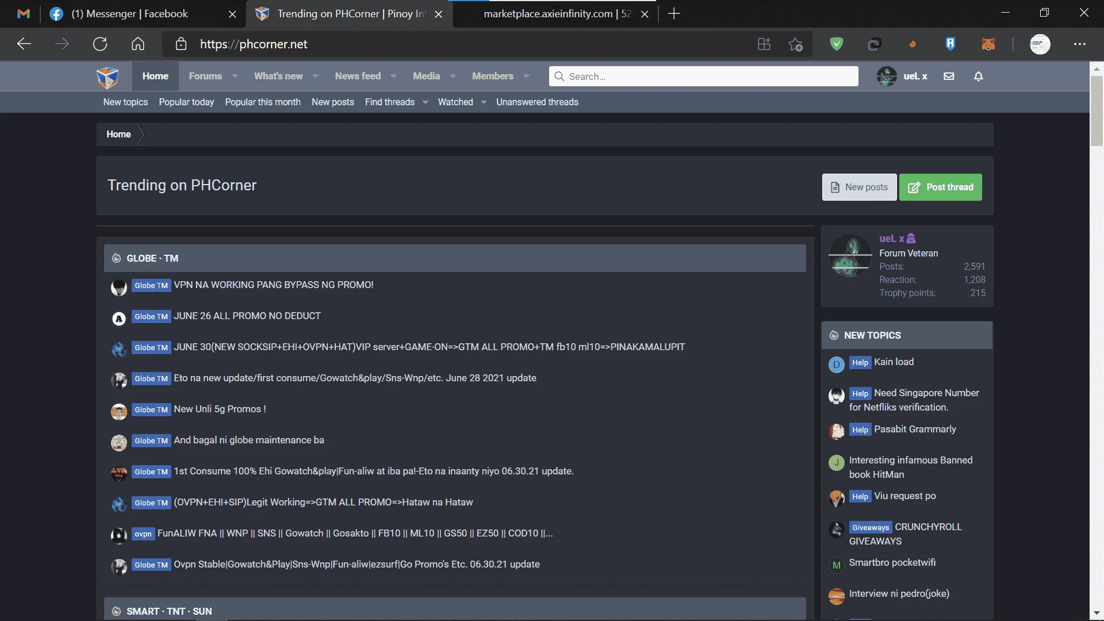Close the Messenger Facebook tab
The width and height of the screenshot is (1104, 621).
[232, 14]
